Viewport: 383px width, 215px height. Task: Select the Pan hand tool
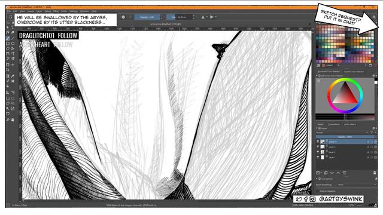(13, 119)
